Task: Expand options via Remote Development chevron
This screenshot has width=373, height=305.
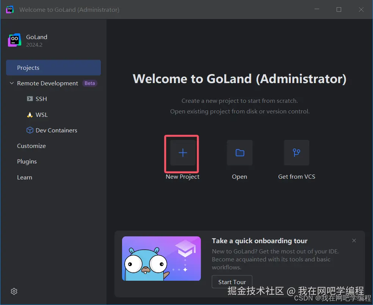Action: coord(11,83)
